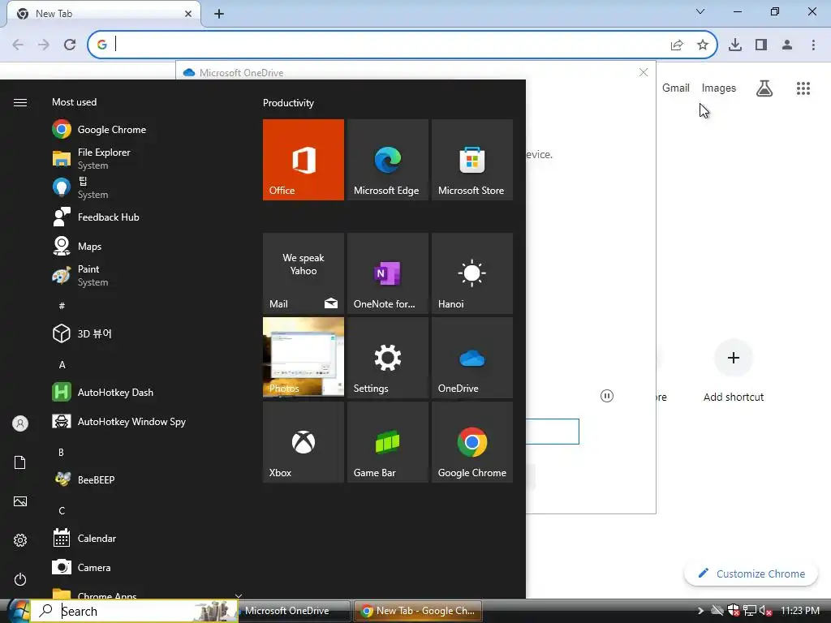Click Customize Chrome button
This screenshot has width=831, height=623.
pyautogui.click(x=751, y=574)
